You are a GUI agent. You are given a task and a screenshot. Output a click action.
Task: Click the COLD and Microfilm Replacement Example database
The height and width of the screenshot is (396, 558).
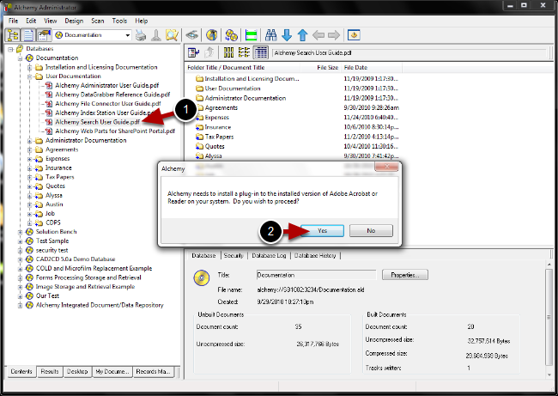pyautogui.click(x=94, y=269)
